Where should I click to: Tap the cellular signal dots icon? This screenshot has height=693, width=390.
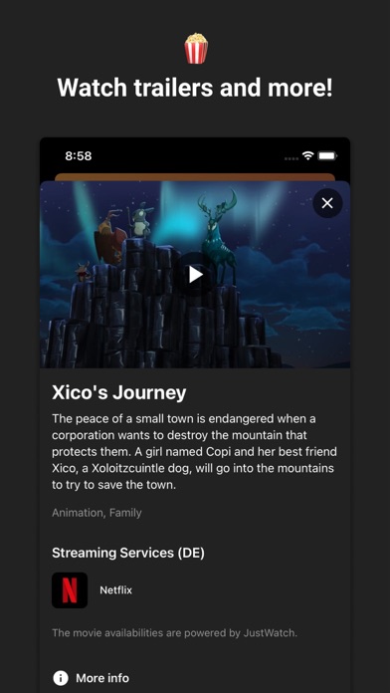tap(292, 158)
